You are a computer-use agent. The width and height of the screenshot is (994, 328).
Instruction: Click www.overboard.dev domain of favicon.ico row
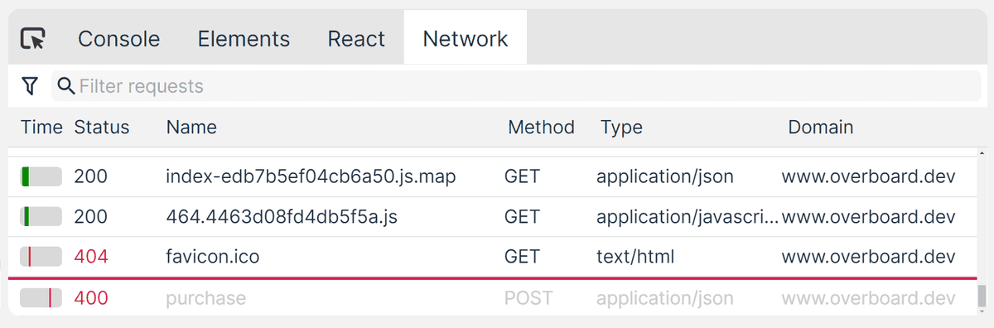pyautogui.click(x=869, y=257)
